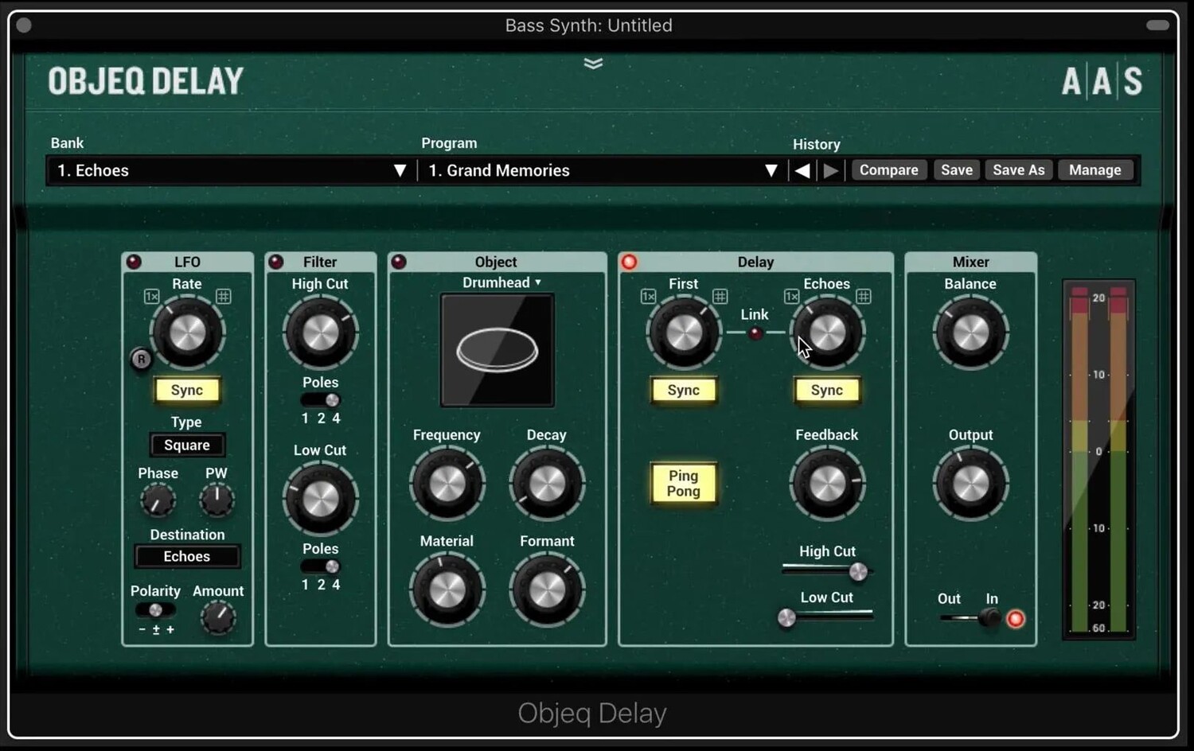Toggle the Object module power LED
This screenshot has width=1194, height=751.
[399, 262]
